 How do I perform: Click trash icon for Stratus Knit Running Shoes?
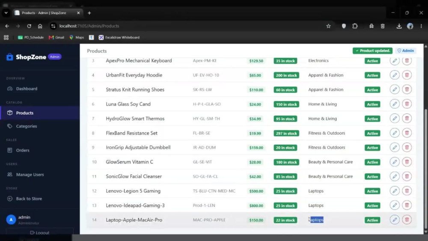pyautogui.click(x=407, y=89)
